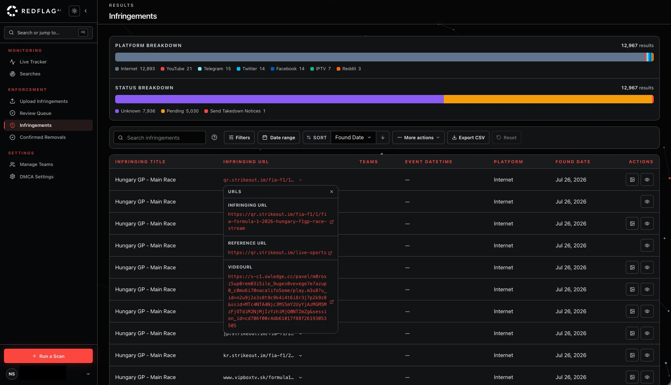Click the YouTube legend swatch
This screenshot has height=385, width=671.
click(163, 69)
